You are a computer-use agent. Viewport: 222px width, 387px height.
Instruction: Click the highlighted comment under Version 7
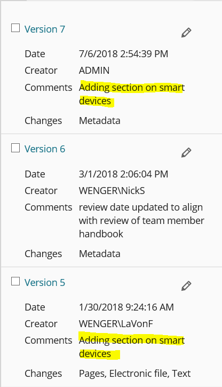coord(132,94)
